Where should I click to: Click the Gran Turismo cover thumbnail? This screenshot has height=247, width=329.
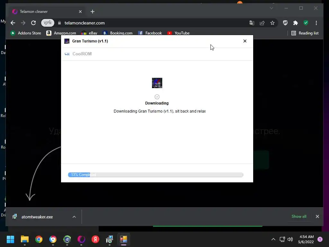[157, 83]
